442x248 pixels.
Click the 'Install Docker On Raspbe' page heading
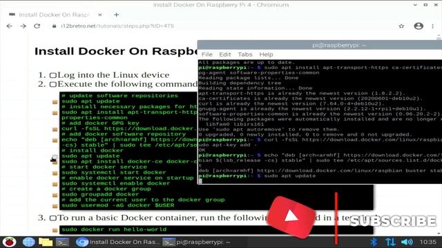[116, 51]
